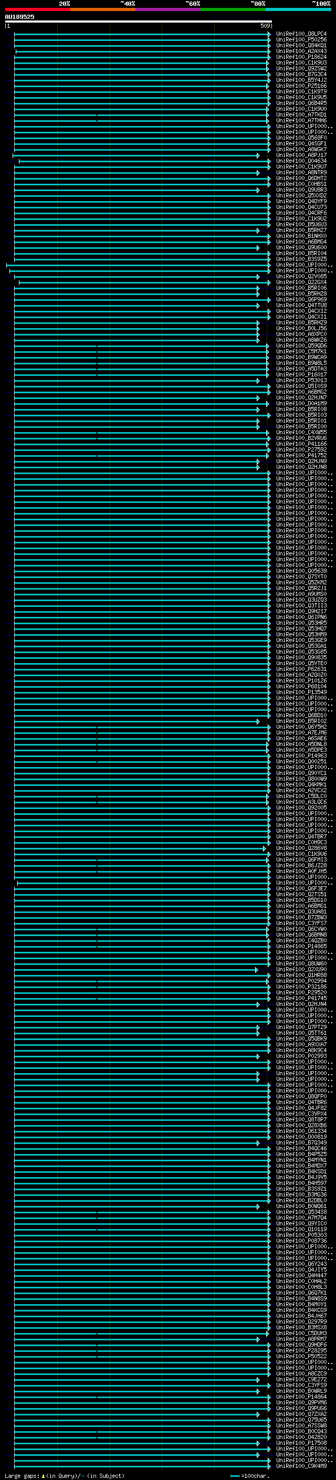336x1480 pixels.
Task: Click UniRef100_A8NTR9 label
Action: click(301, 172)
